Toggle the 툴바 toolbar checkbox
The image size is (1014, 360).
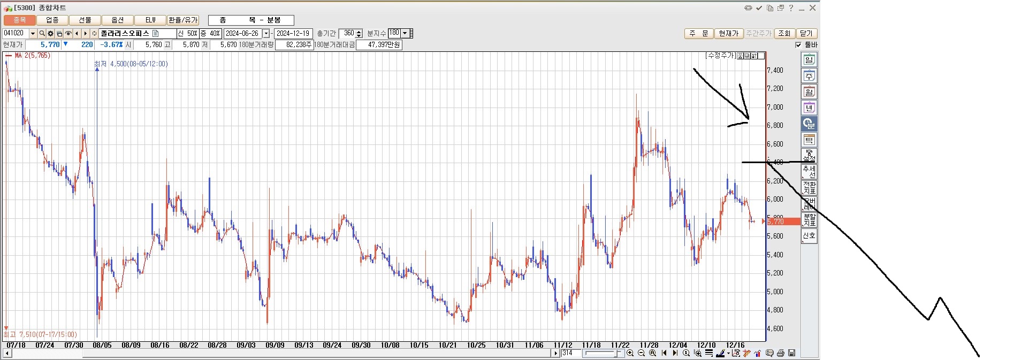point(799,45)
